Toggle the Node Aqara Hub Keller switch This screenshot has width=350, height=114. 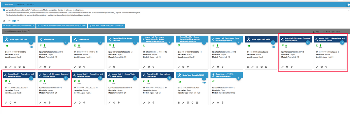(273, 47)
